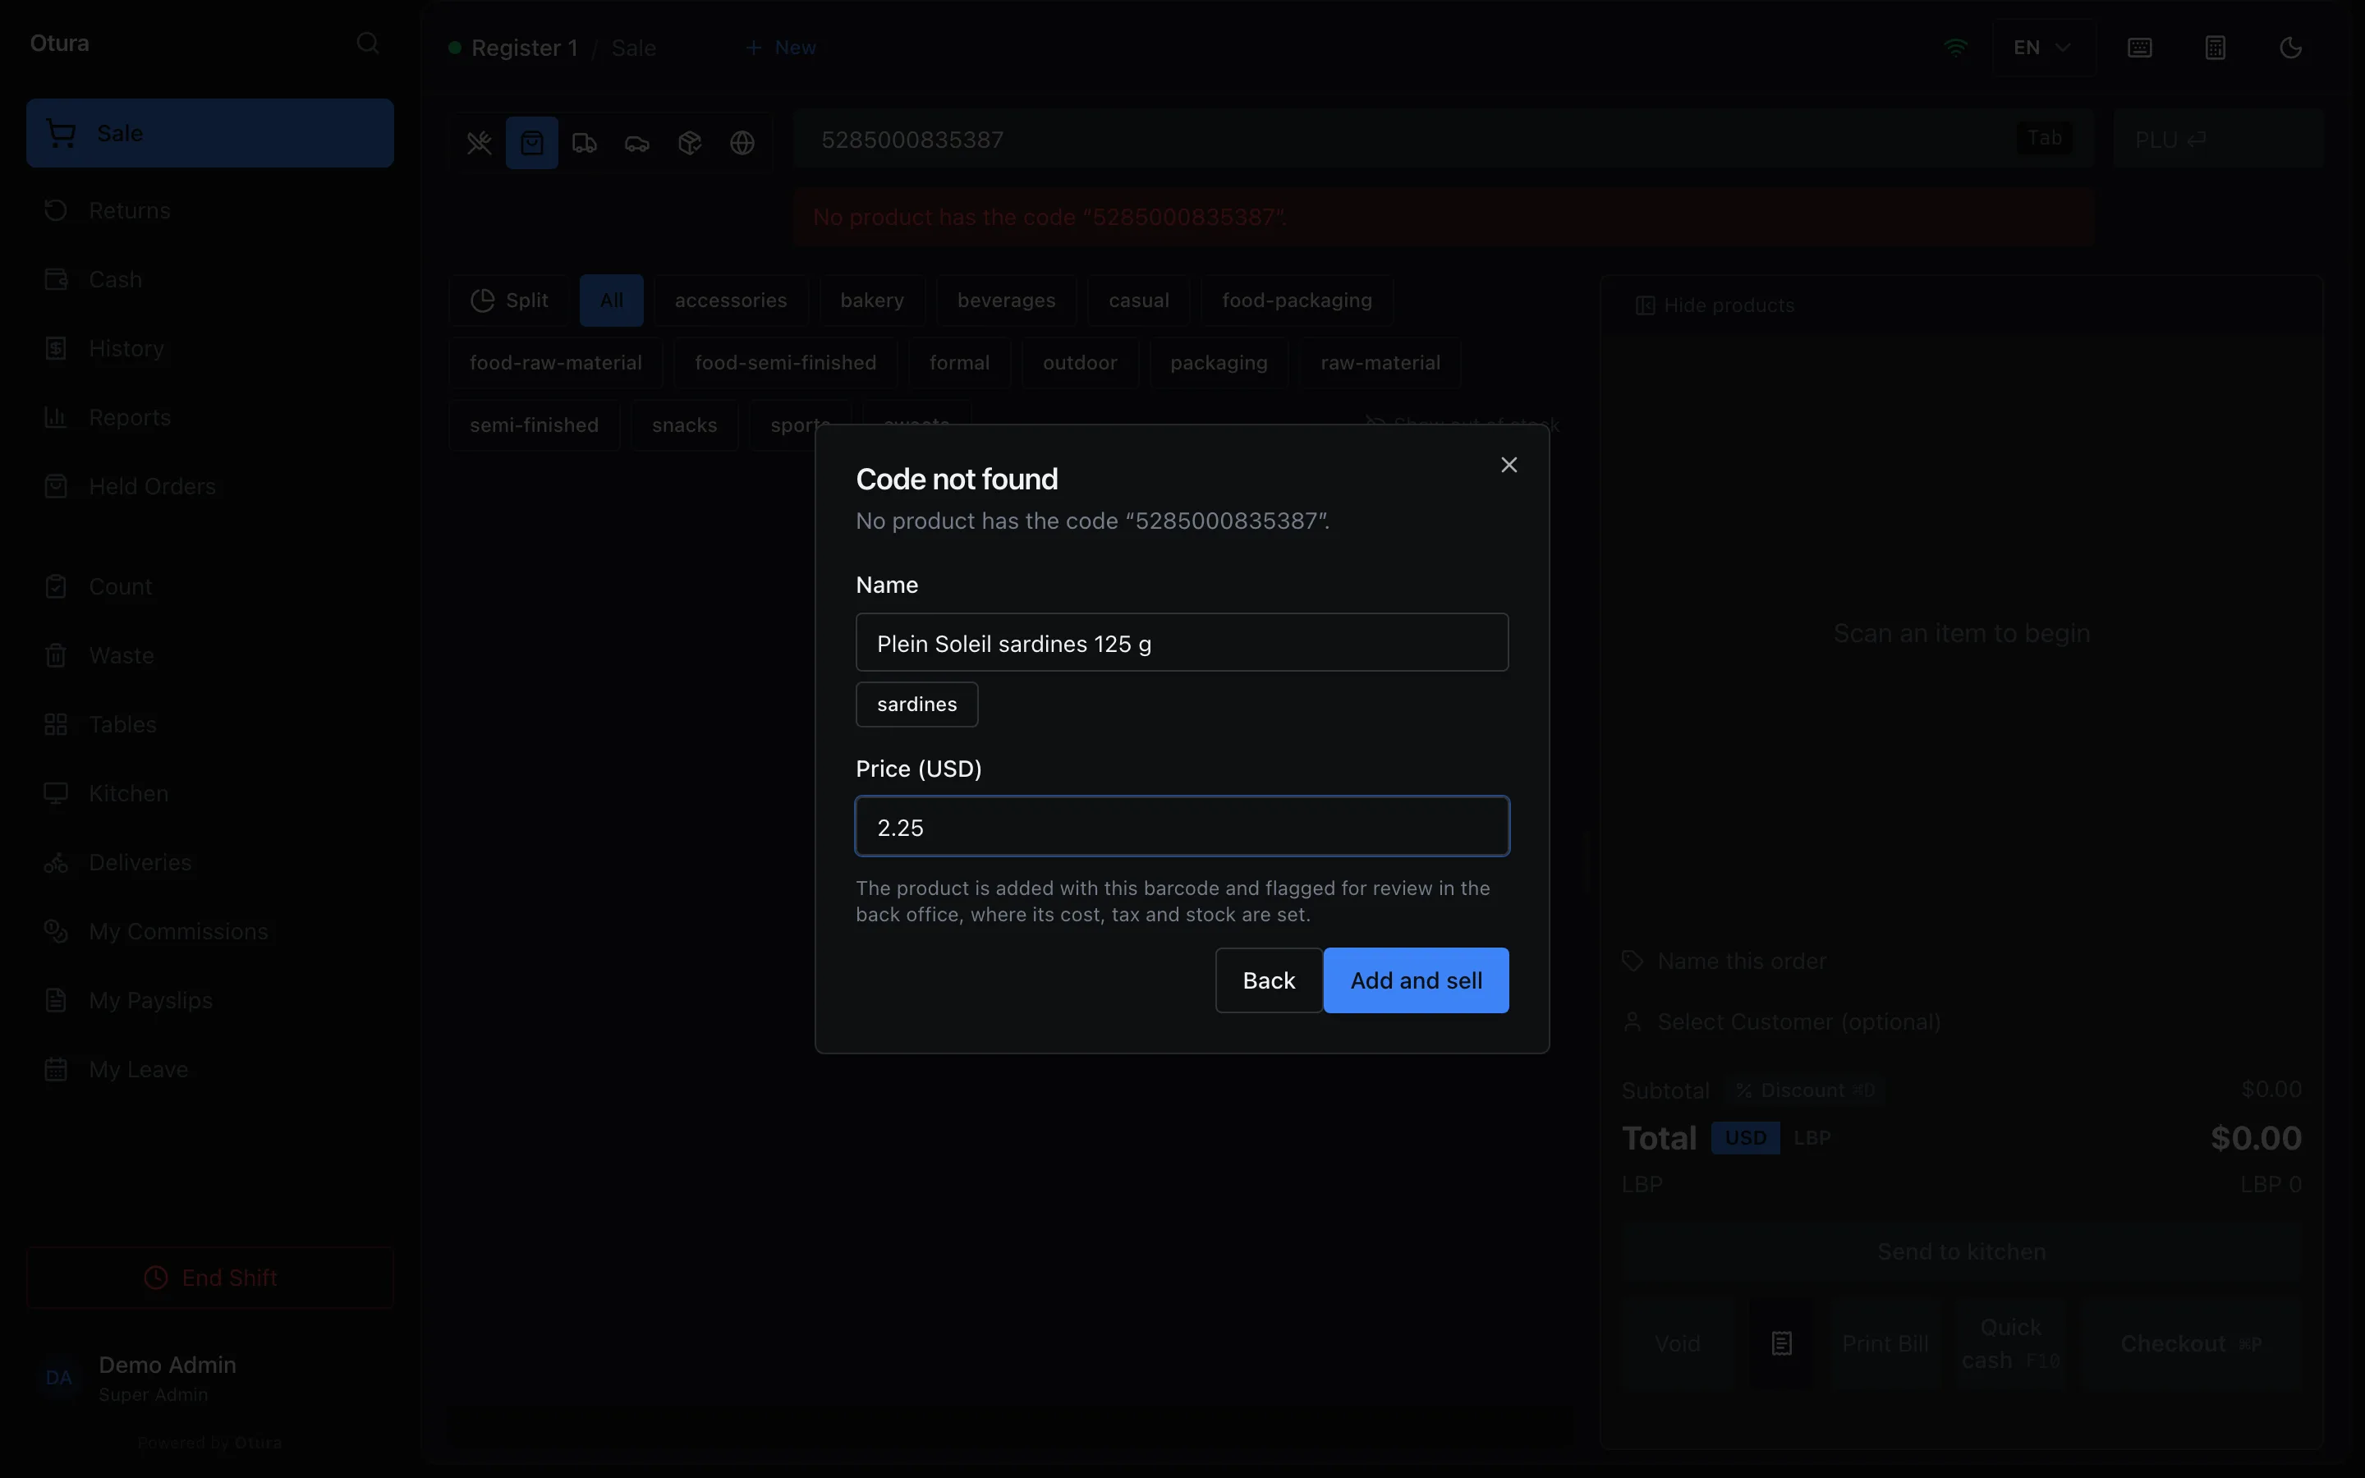This screenshot has width=2365, height=1478.
Task: Click the New sale tab button
Action: (781, 48)
